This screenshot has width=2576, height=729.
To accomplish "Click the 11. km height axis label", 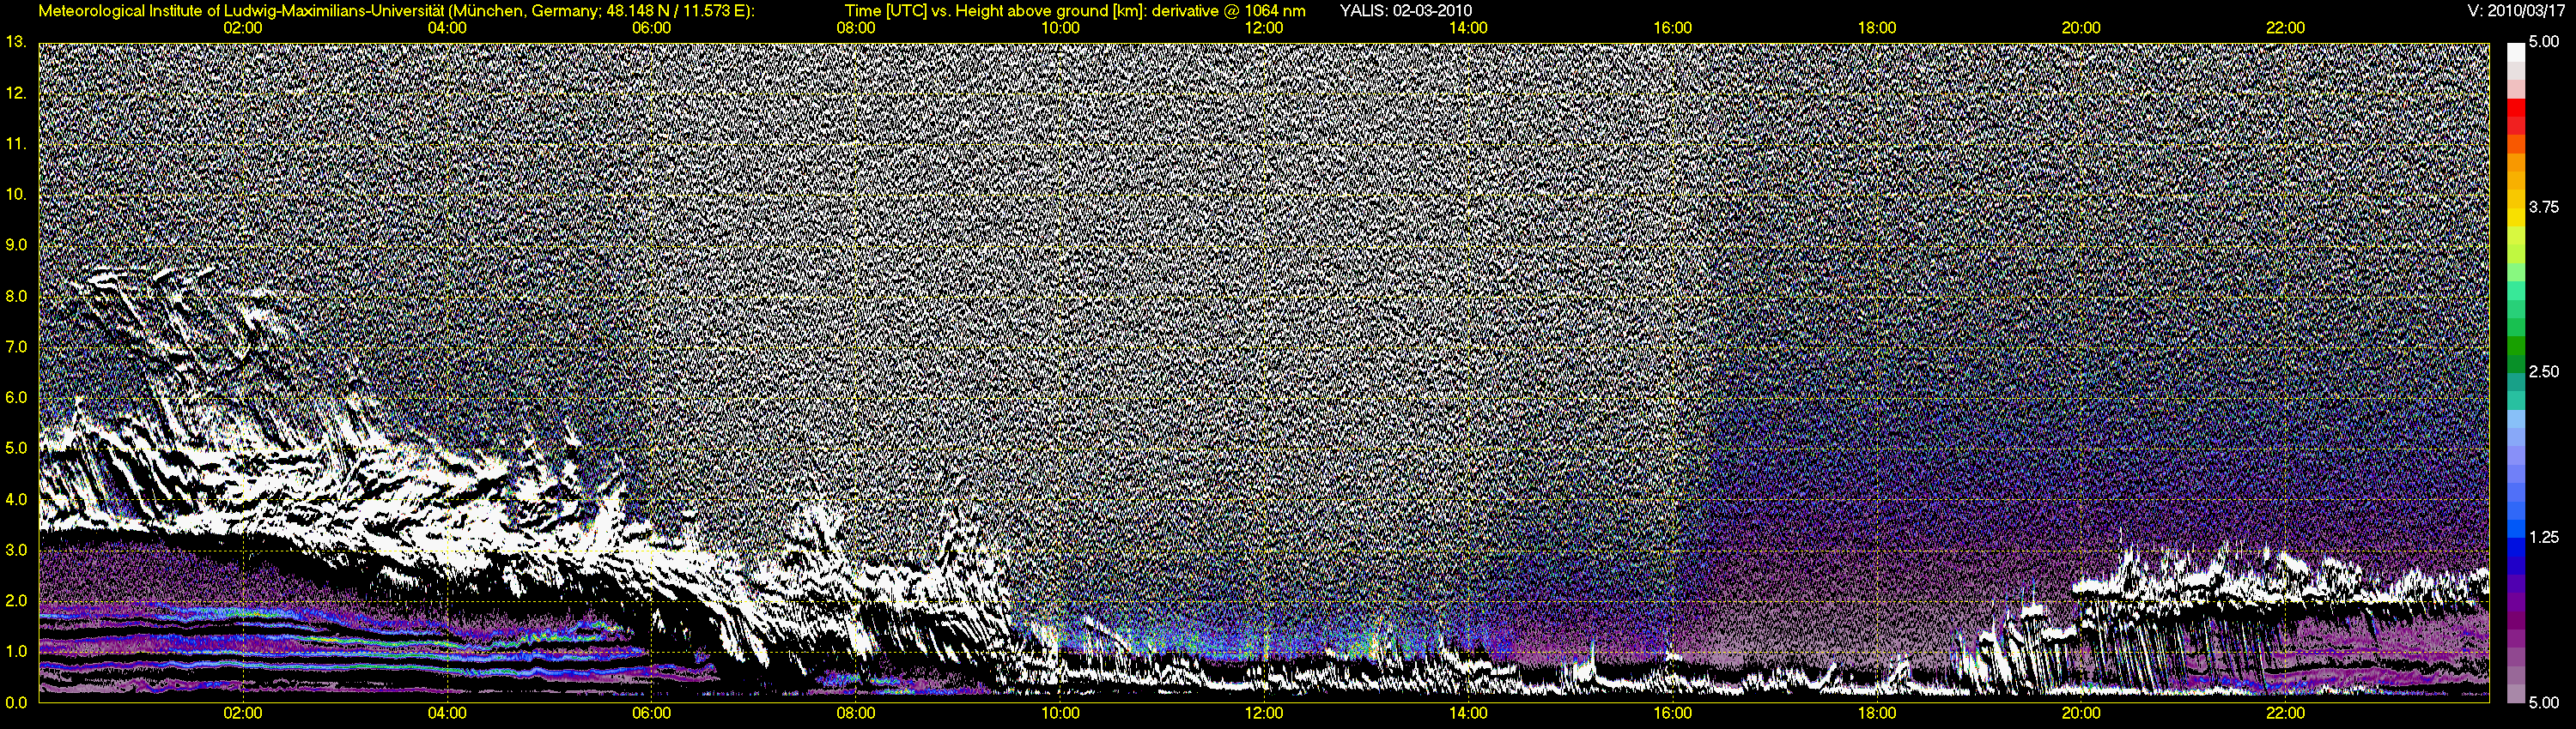I will [16, 144].
